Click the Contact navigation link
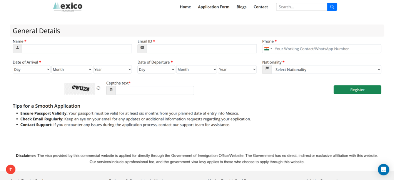 [260, 7]
